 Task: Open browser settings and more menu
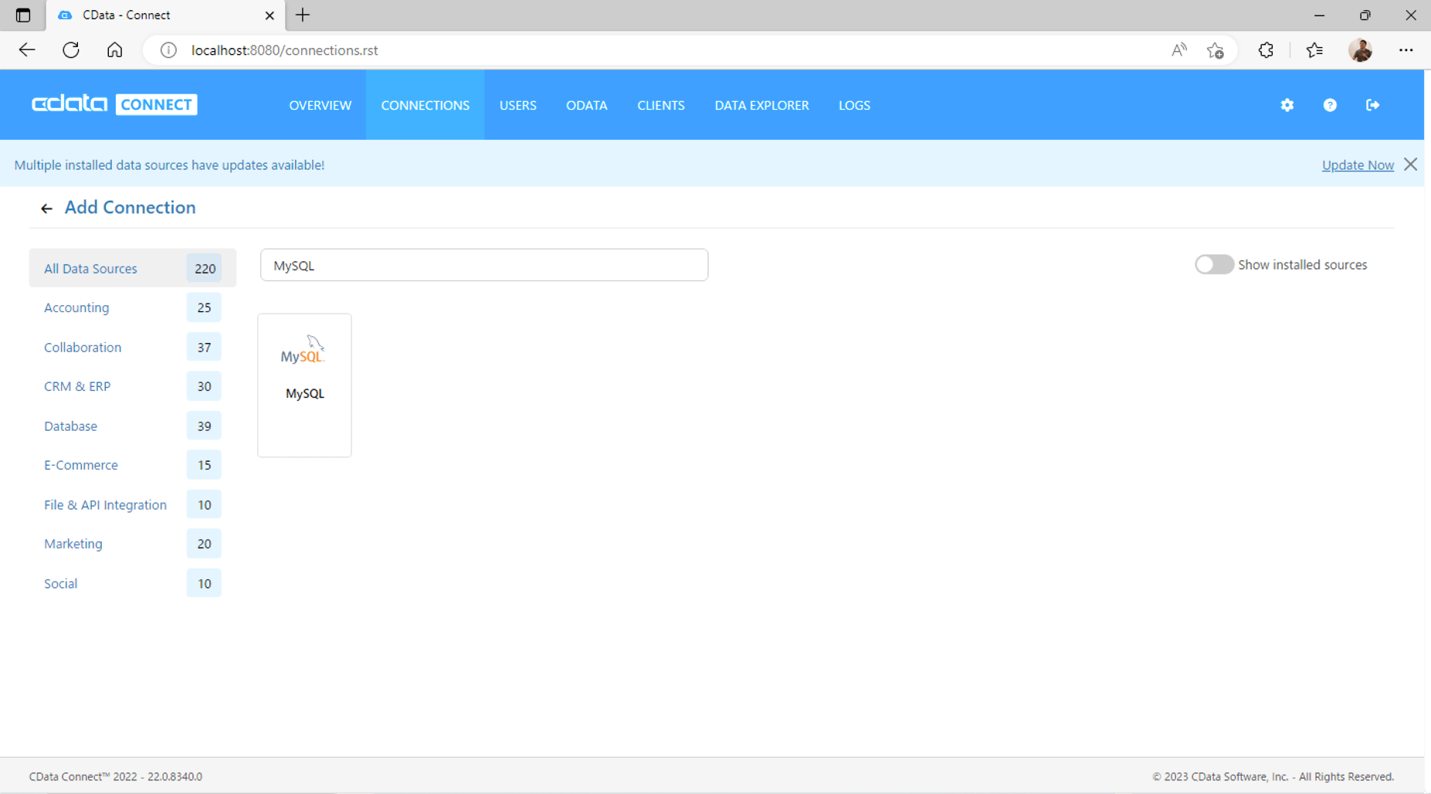(1406, 50)
